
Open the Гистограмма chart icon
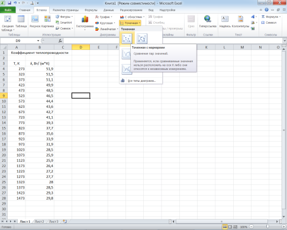(x=85, y=23)
